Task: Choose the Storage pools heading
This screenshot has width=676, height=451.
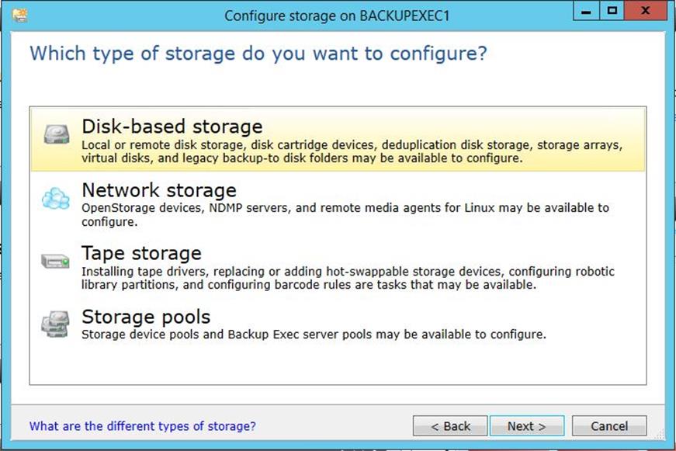Action: point(146,317)
